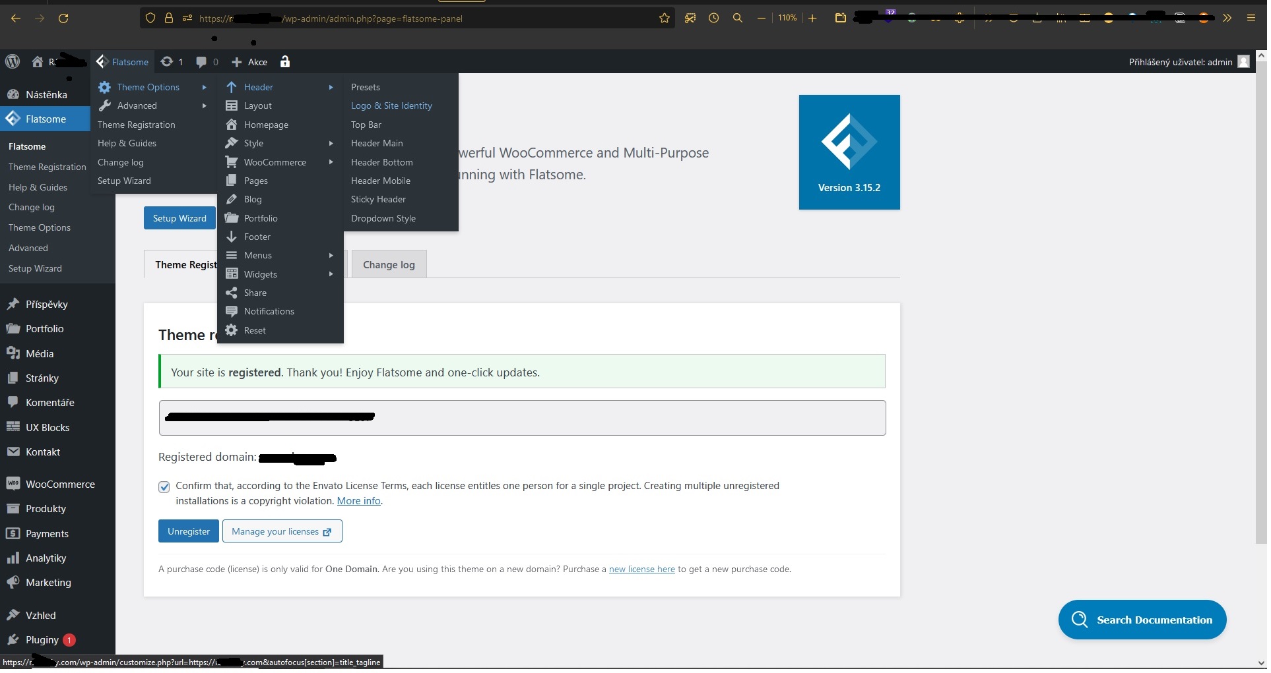Click the browser reload button
This screenshot has height=673, width=1271.
click(63, 18)
